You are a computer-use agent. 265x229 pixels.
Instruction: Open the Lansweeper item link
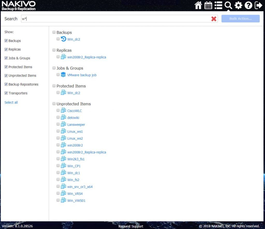(x=76, y=125)
